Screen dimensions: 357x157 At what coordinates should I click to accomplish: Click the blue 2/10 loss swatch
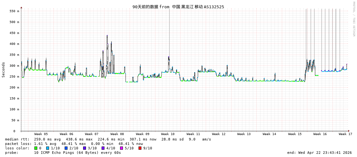tap(66, 148)
